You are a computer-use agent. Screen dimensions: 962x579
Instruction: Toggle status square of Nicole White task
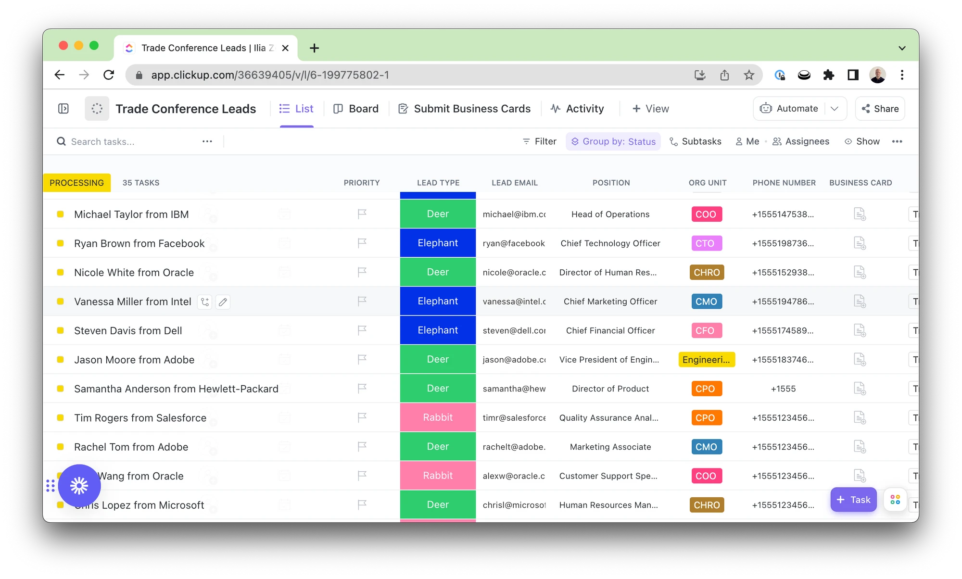(x=60, y=272)
